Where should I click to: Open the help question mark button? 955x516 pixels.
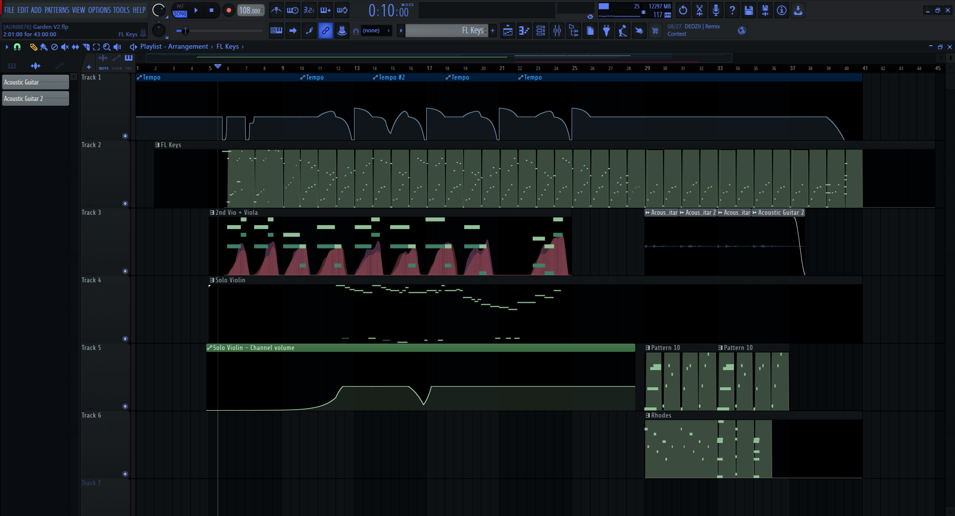coord(732,10)
